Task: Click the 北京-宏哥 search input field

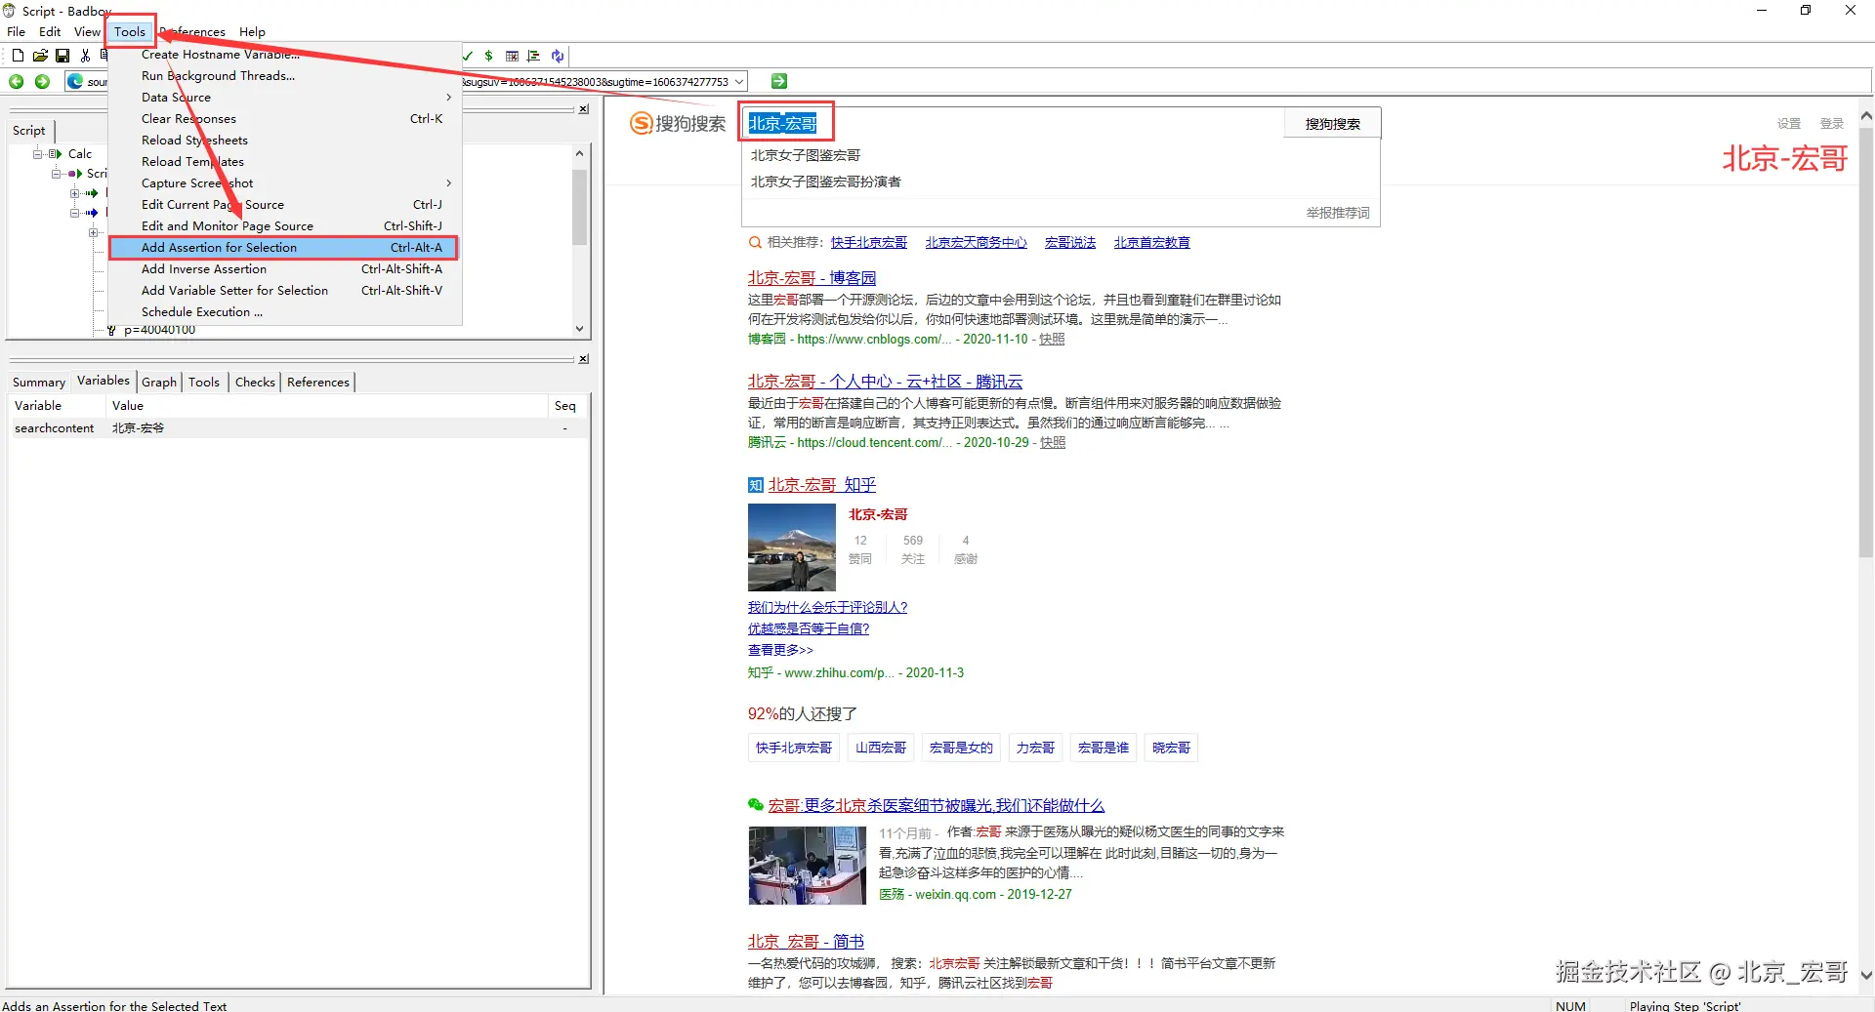Action: click(1012, 124)
